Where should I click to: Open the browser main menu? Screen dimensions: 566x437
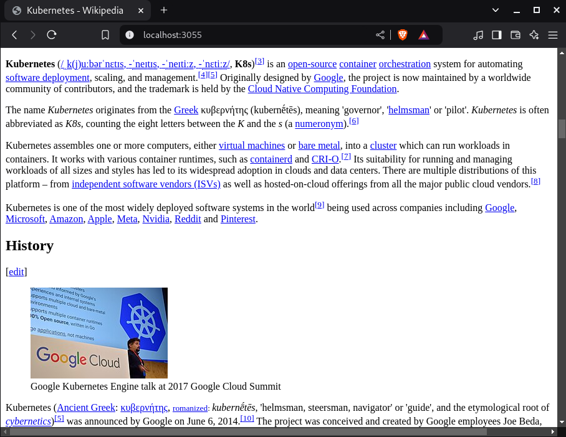553,35
